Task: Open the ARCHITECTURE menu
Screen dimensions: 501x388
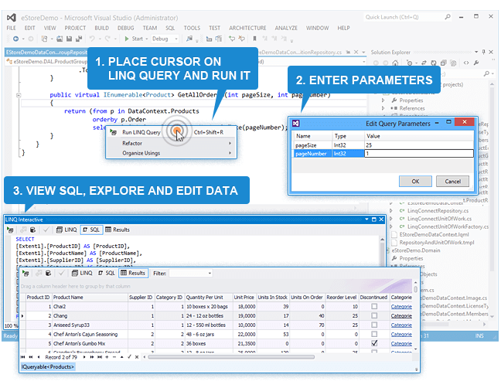Action: click(x=247, y=28)
